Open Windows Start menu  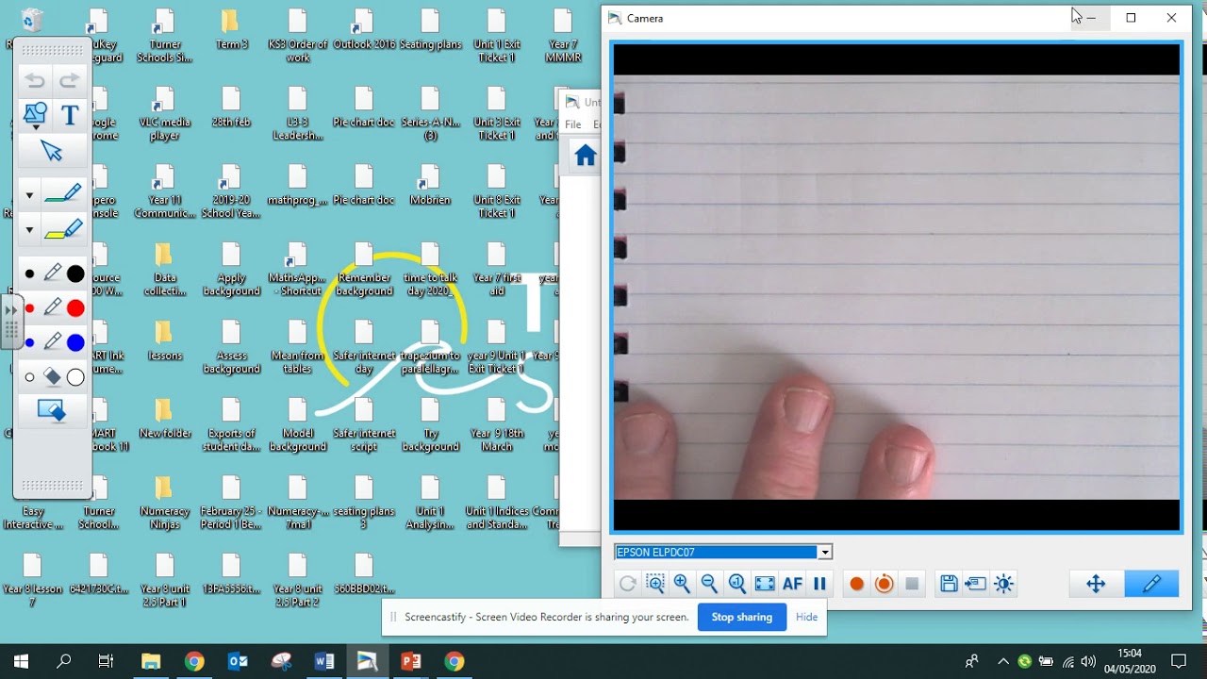[21, 661]
